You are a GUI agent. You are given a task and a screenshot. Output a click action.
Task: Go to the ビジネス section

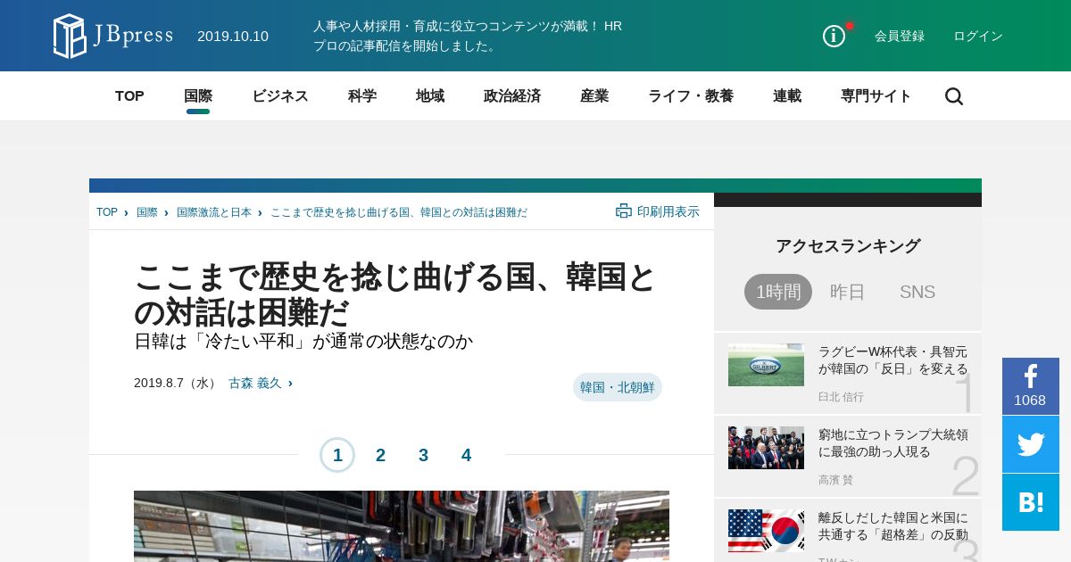click(280, 96)
